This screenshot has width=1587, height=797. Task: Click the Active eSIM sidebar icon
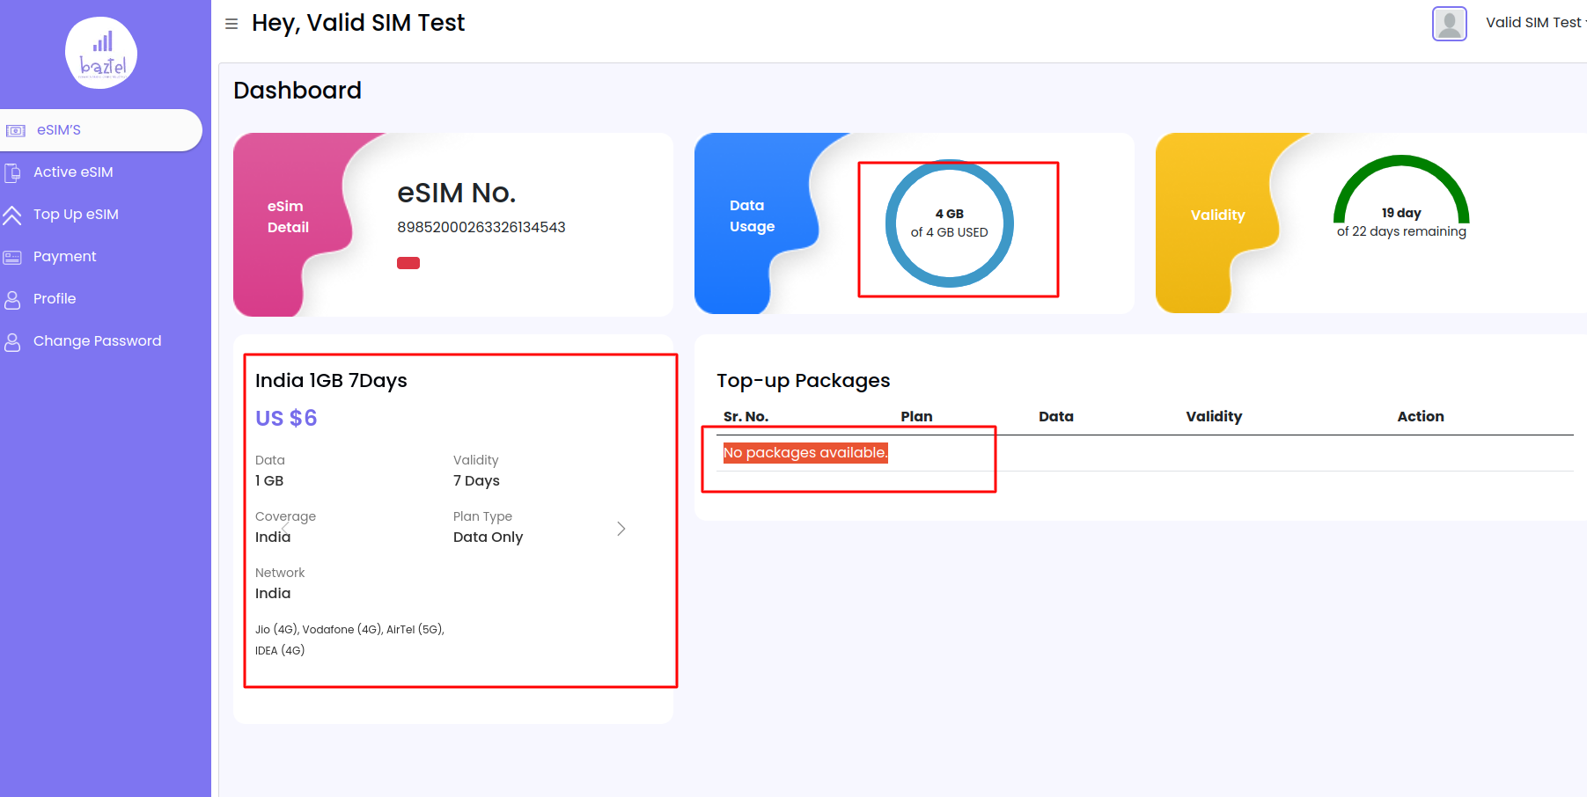13,172
